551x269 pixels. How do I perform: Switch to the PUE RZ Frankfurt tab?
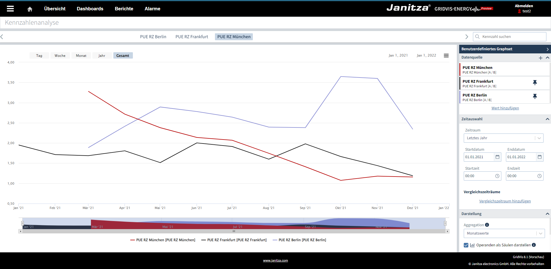pyautogui.click(x=192, y=37)
